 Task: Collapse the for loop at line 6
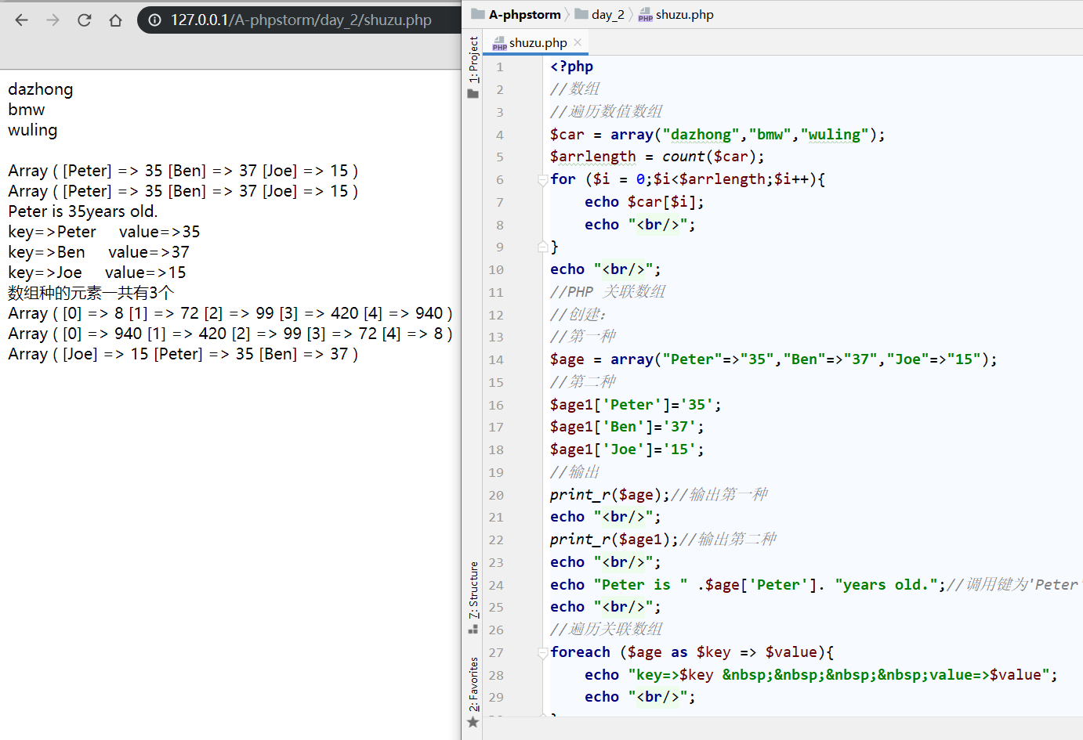coord(542,180)
